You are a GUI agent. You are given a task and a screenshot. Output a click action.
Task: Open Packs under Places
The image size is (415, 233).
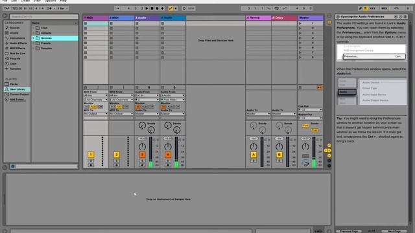(14, 84)
